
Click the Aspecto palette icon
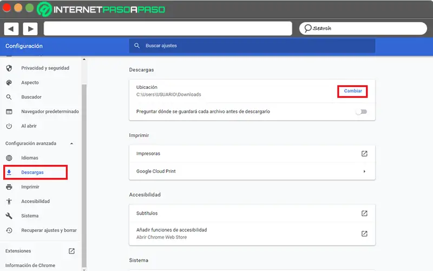[9, 82]
